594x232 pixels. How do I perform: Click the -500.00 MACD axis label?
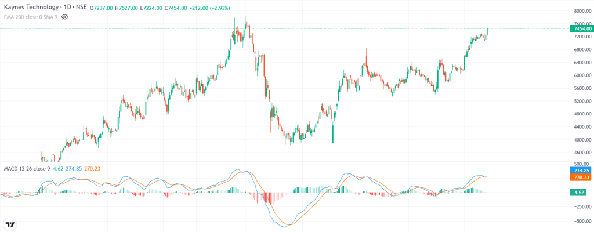[x=582, y=220]
